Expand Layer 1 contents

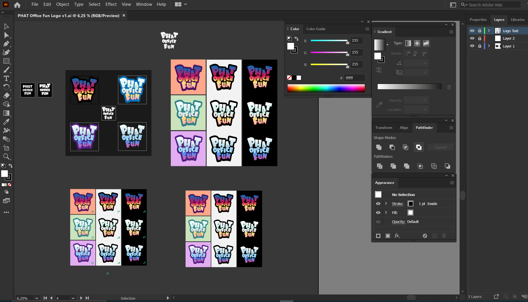point(489,46)
